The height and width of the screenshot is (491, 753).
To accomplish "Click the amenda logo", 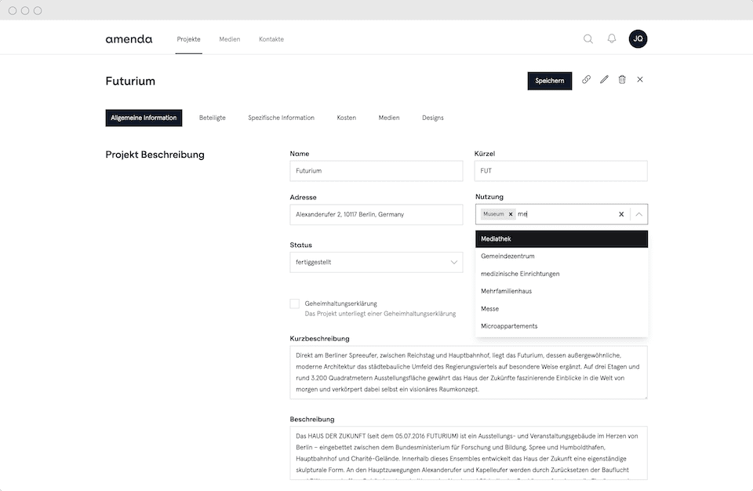I will pos(129,39).
